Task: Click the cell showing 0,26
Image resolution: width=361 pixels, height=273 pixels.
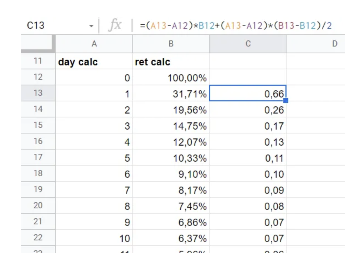Action: (248, 110)
